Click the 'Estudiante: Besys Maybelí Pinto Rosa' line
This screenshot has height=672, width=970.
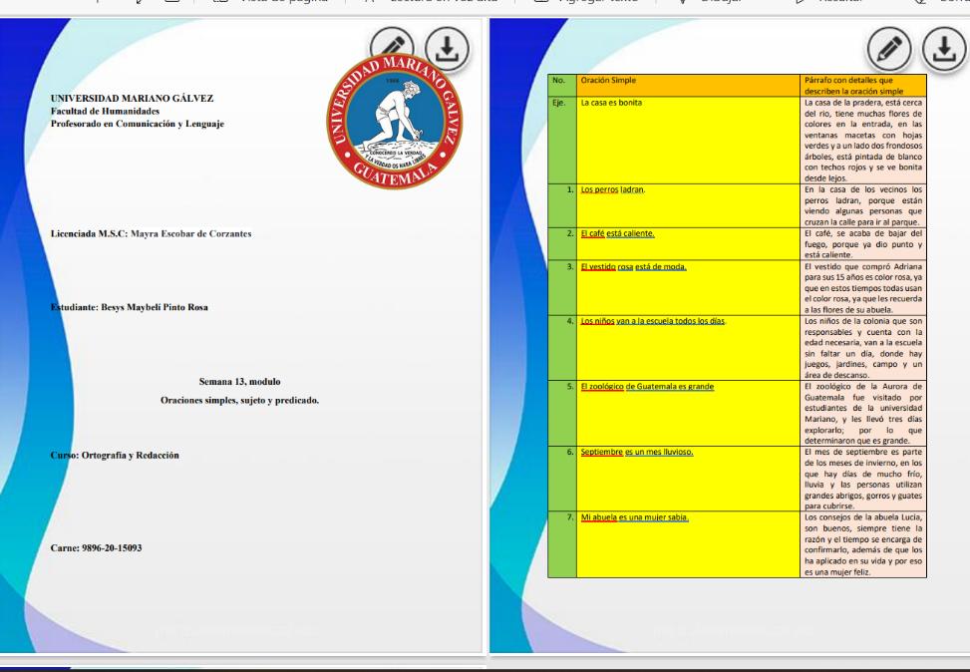pyautogui.click(x=130, y=307)
